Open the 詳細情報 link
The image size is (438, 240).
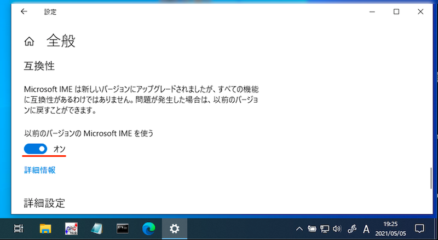[40, 170]
